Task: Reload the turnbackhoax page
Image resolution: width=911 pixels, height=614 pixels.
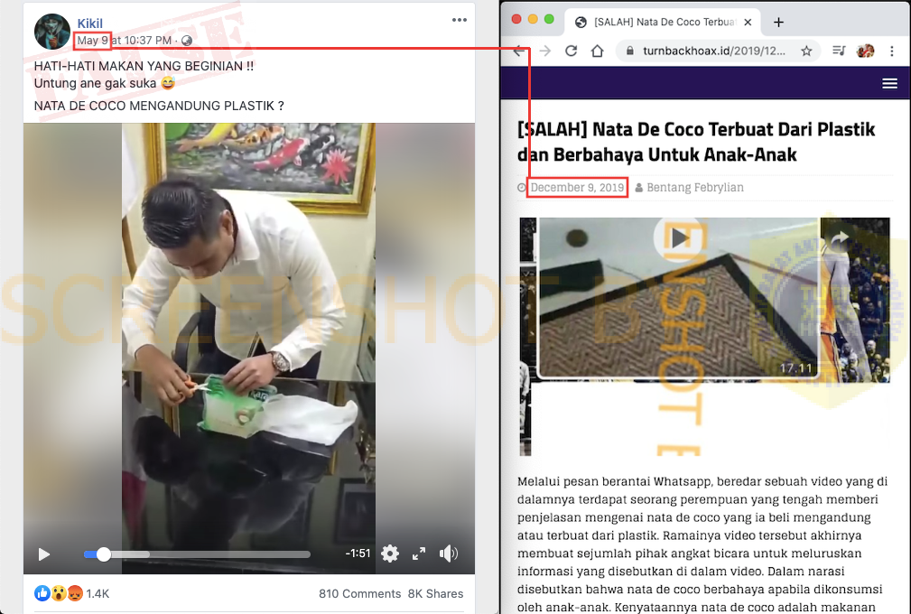Action: 571,51
